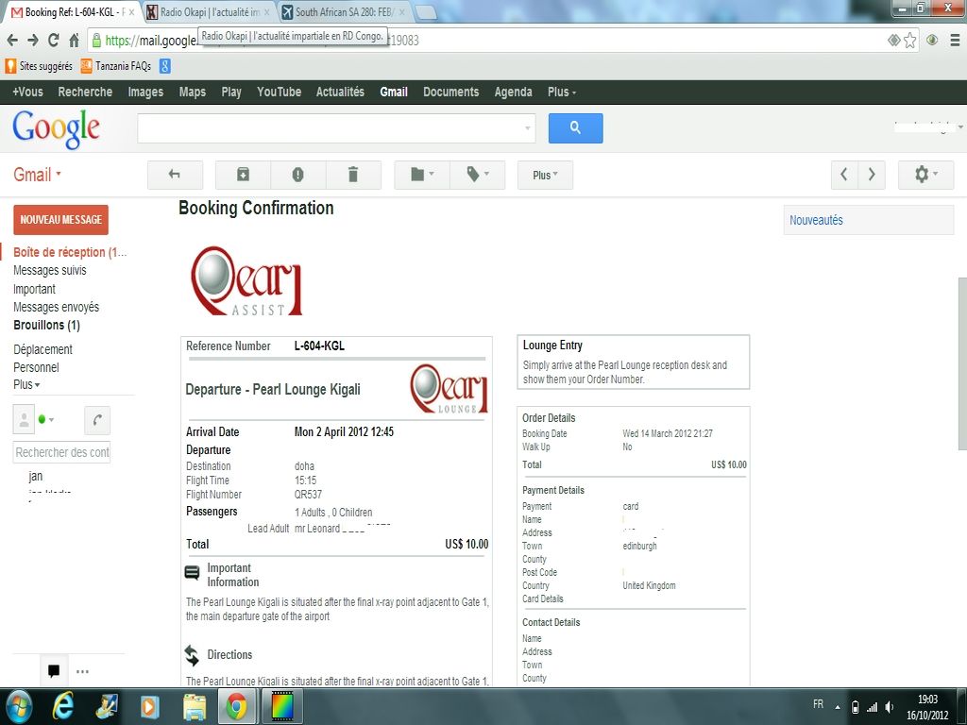Open YouTube in the Google bar
The height and width of the screenshot is (725, 967).
[x=279, y=92]
